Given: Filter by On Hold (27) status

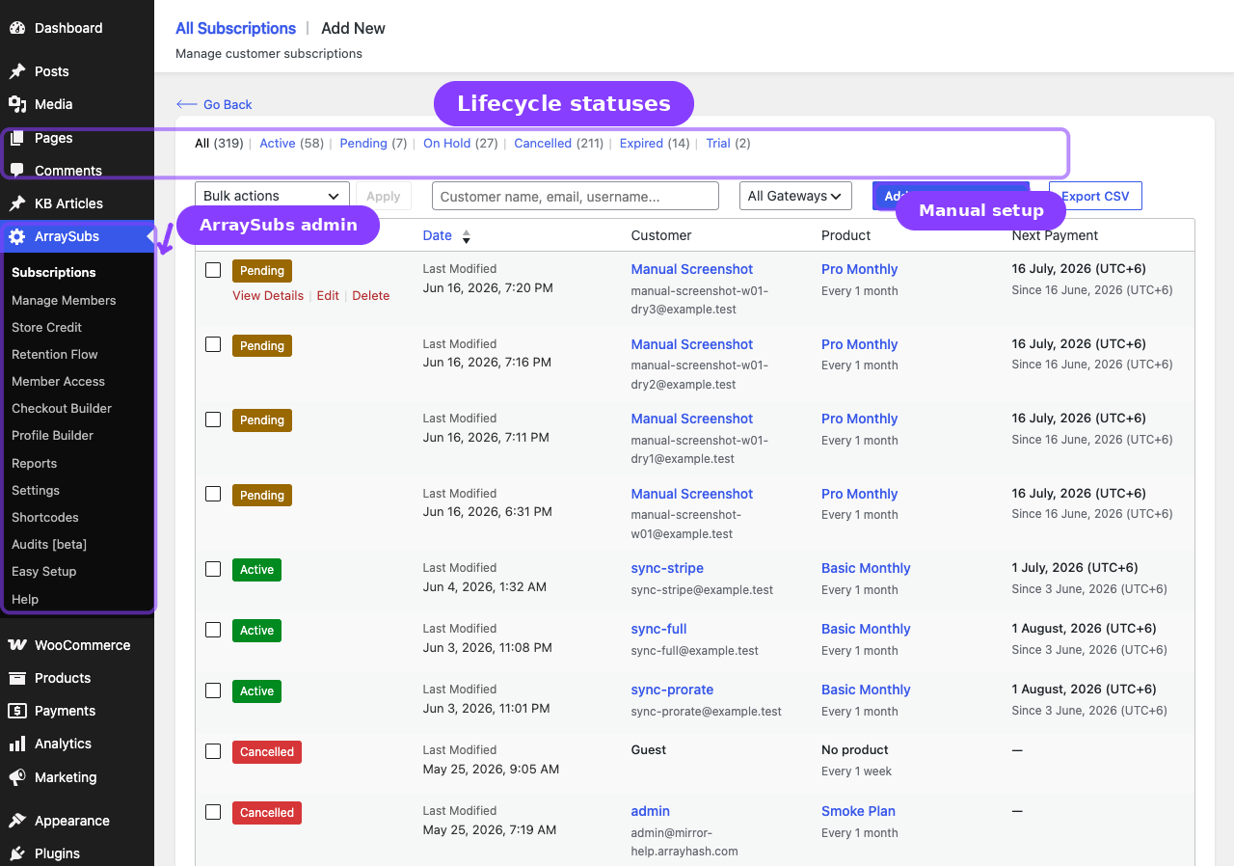Looking at the screenshot, I should click(461, 143).
